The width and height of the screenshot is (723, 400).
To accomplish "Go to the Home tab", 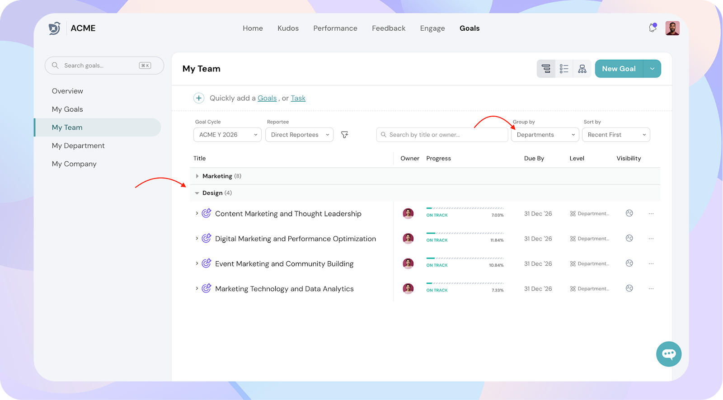I will (x=253, y=28).
